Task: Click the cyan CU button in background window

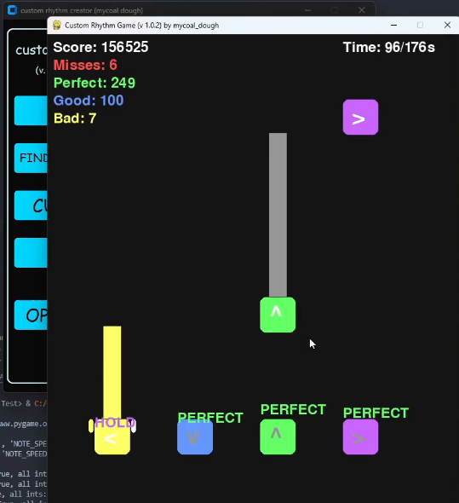Action: click(x=31, y=205)
